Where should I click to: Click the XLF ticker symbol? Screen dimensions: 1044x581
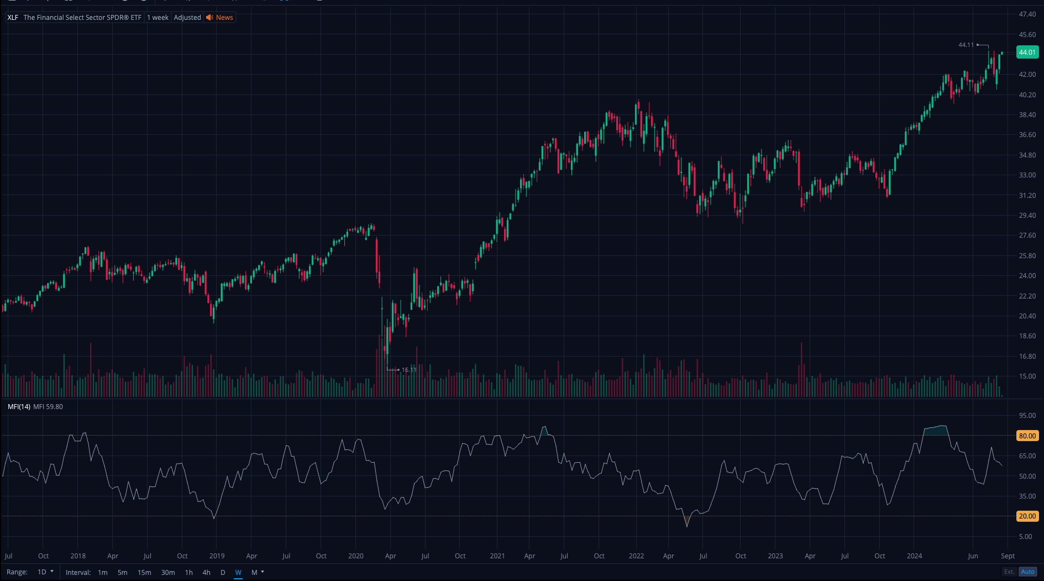tap(13, 18)
